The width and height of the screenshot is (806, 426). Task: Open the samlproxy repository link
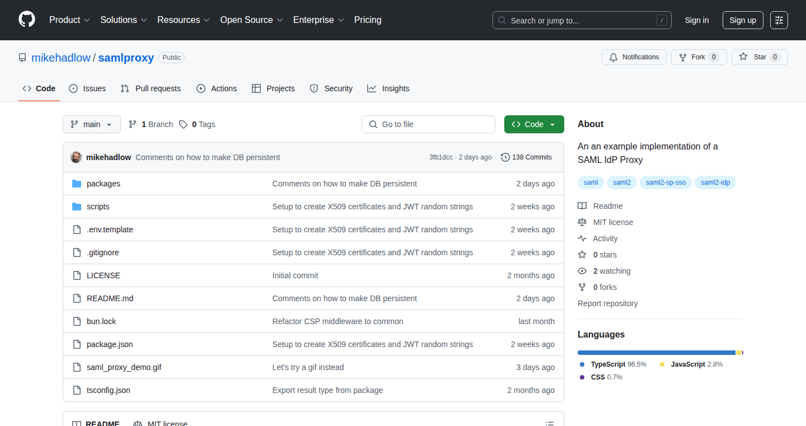point(126,58)
